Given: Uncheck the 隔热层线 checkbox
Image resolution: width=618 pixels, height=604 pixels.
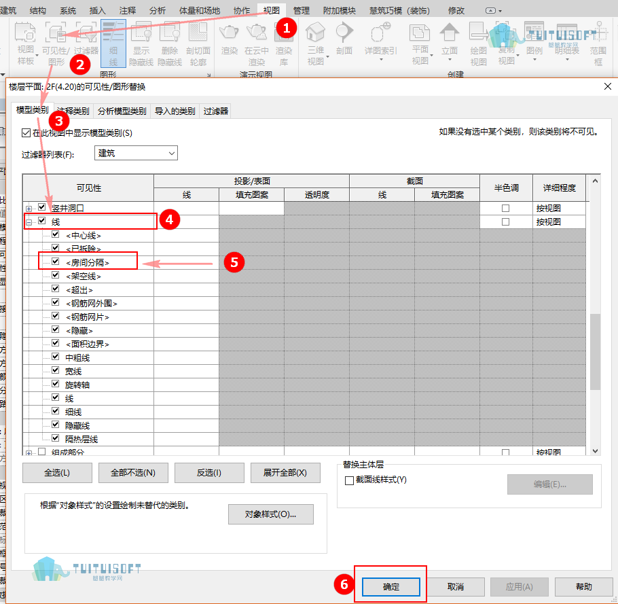Looking at the screenshot, I should coord(56,438).
